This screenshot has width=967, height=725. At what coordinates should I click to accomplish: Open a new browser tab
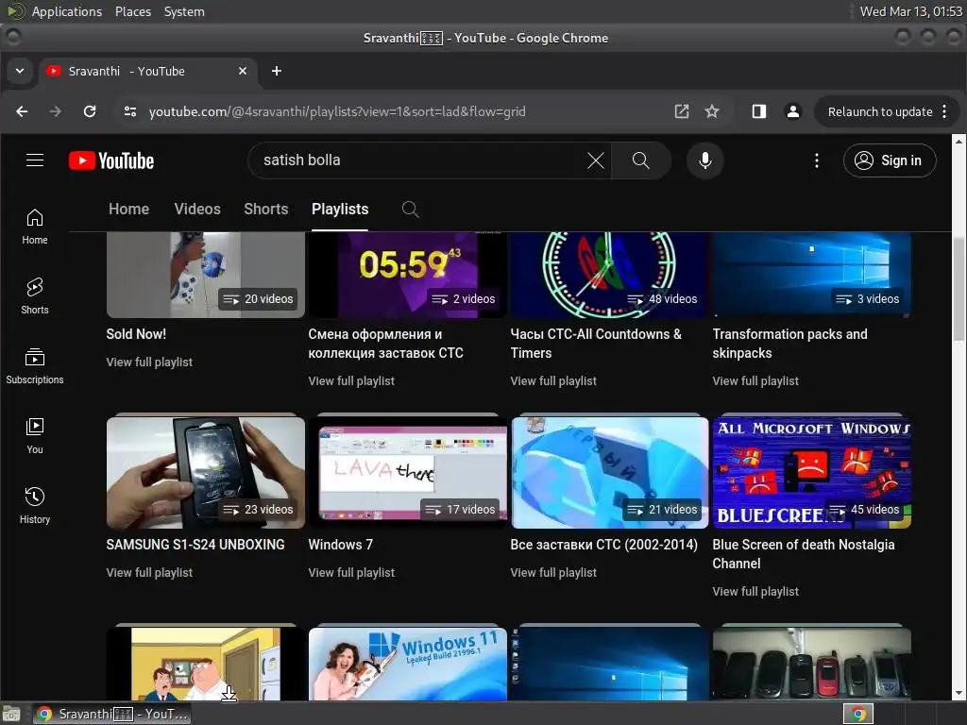pos(277,71)
